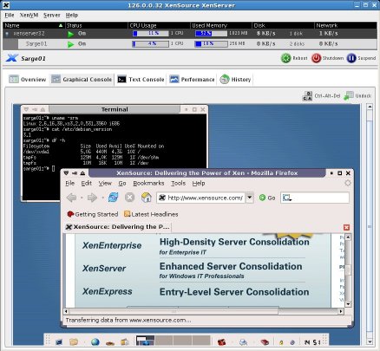
Task: Click the red book icon on bottom panel
Action: pyautogui.click(x=265, y=342)
